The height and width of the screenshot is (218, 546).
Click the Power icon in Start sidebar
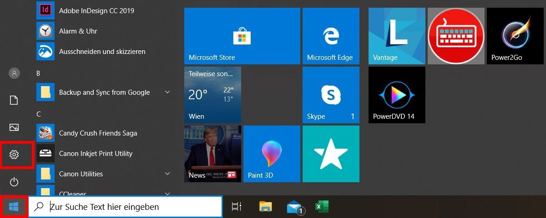[x=14, y=182]
